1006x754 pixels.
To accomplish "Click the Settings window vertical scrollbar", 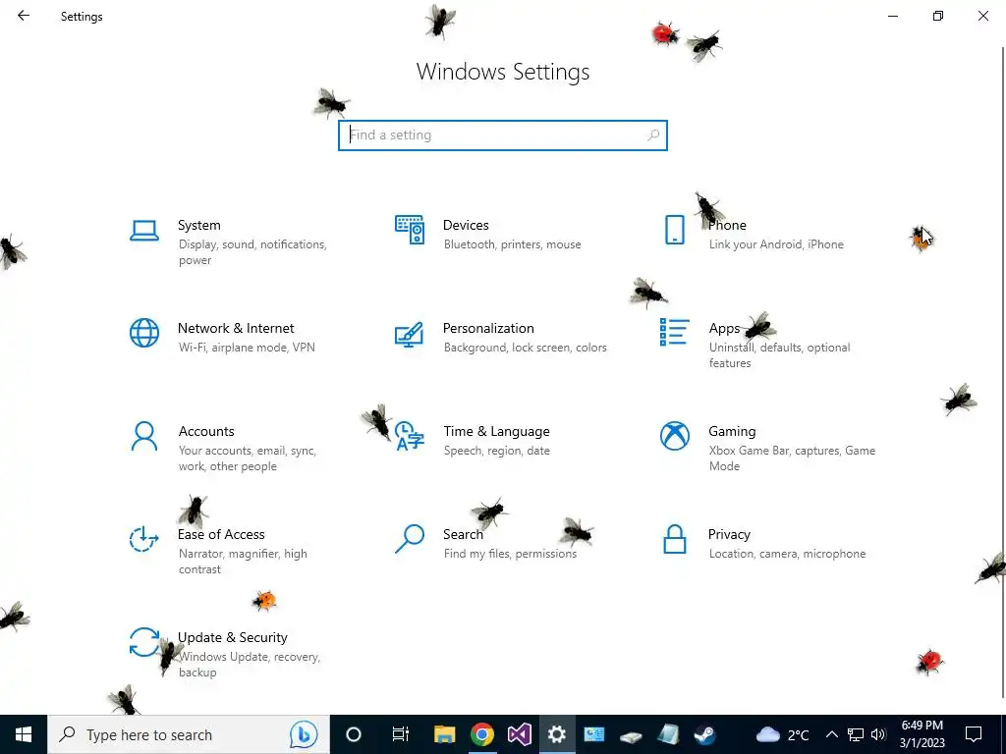I will (1003, 372).
